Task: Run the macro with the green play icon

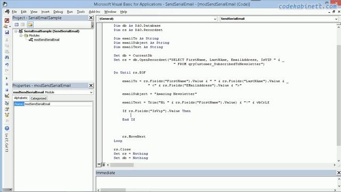Action: (7, 78)
